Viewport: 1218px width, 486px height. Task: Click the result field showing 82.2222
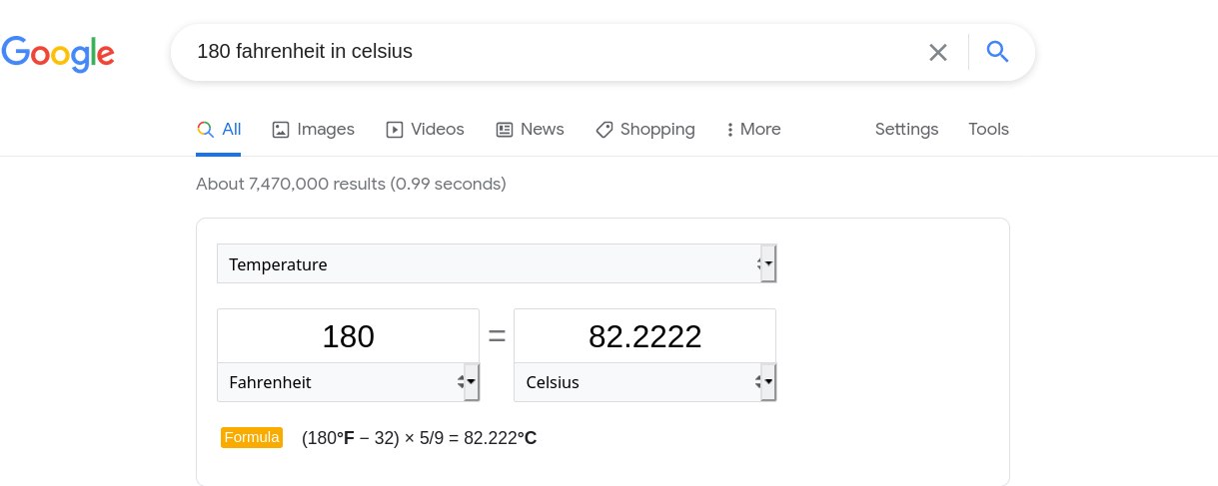[644, 336]
